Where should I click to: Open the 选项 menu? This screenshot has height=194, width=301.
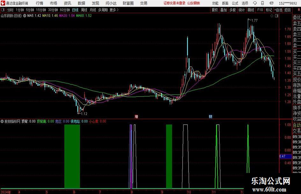245,3
